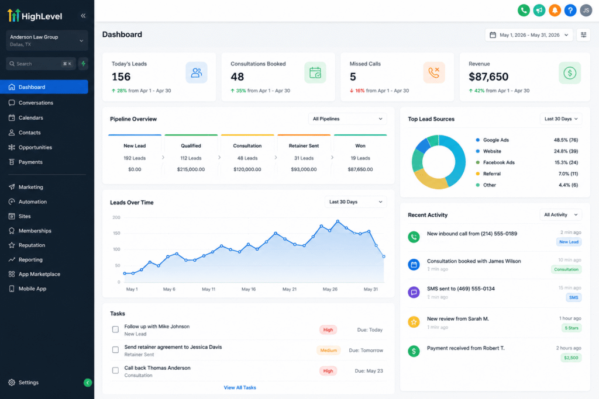Select the New Lead pipeline stage card
This screenshot has height=399, width=599.
pos(135,155)
